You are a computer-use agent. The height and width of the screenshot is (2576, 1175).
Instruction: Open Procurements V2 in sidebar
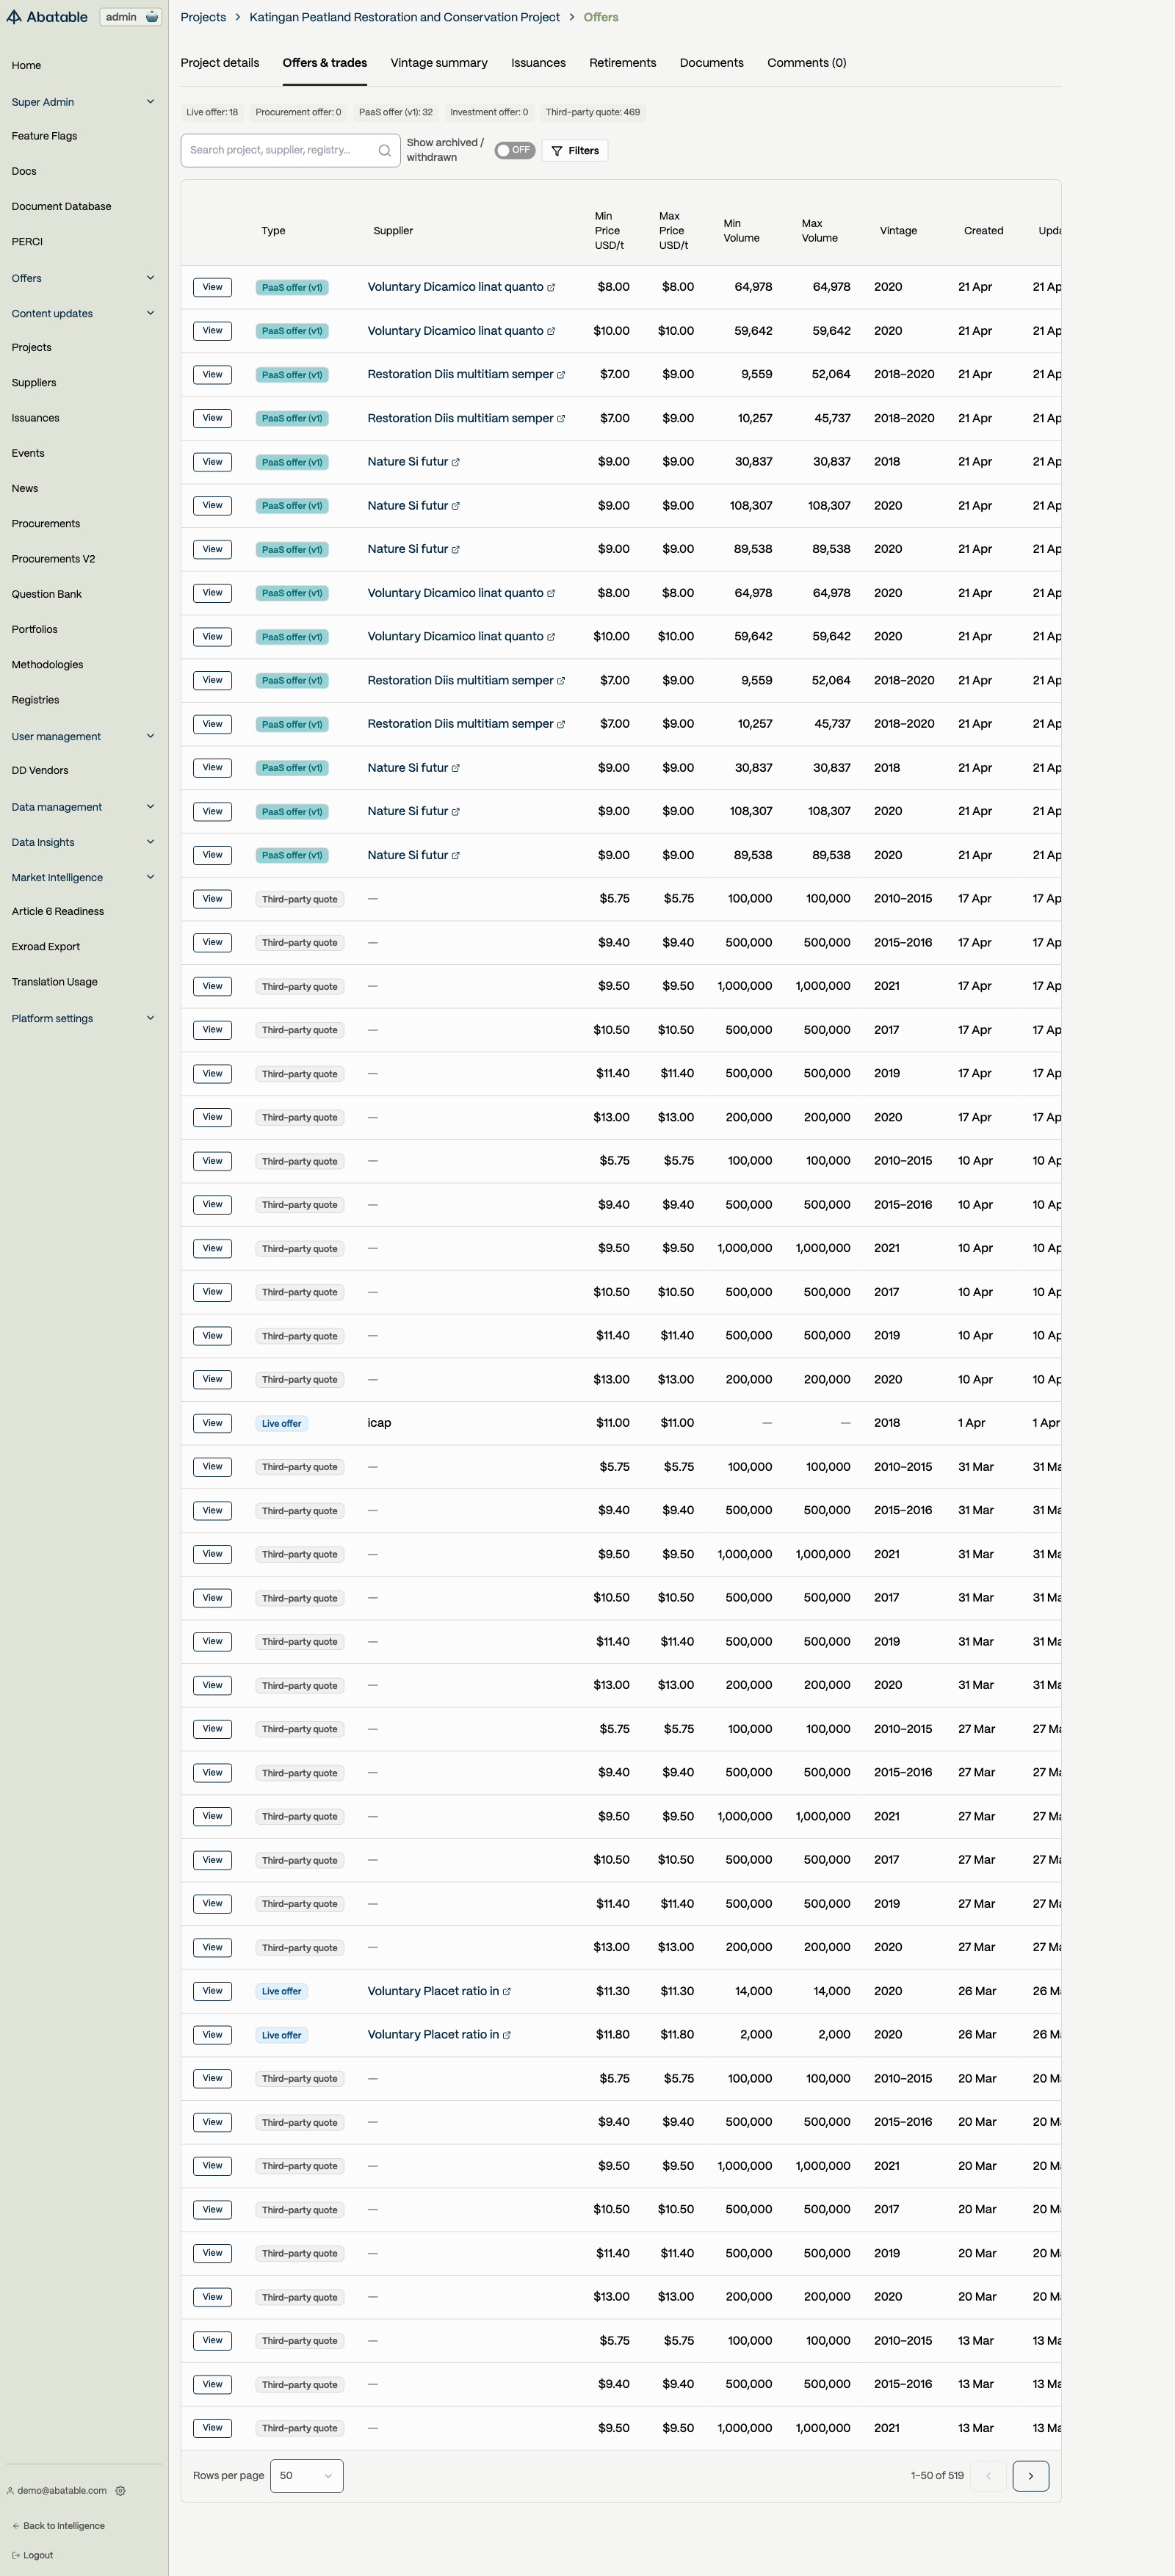[53, 559]
